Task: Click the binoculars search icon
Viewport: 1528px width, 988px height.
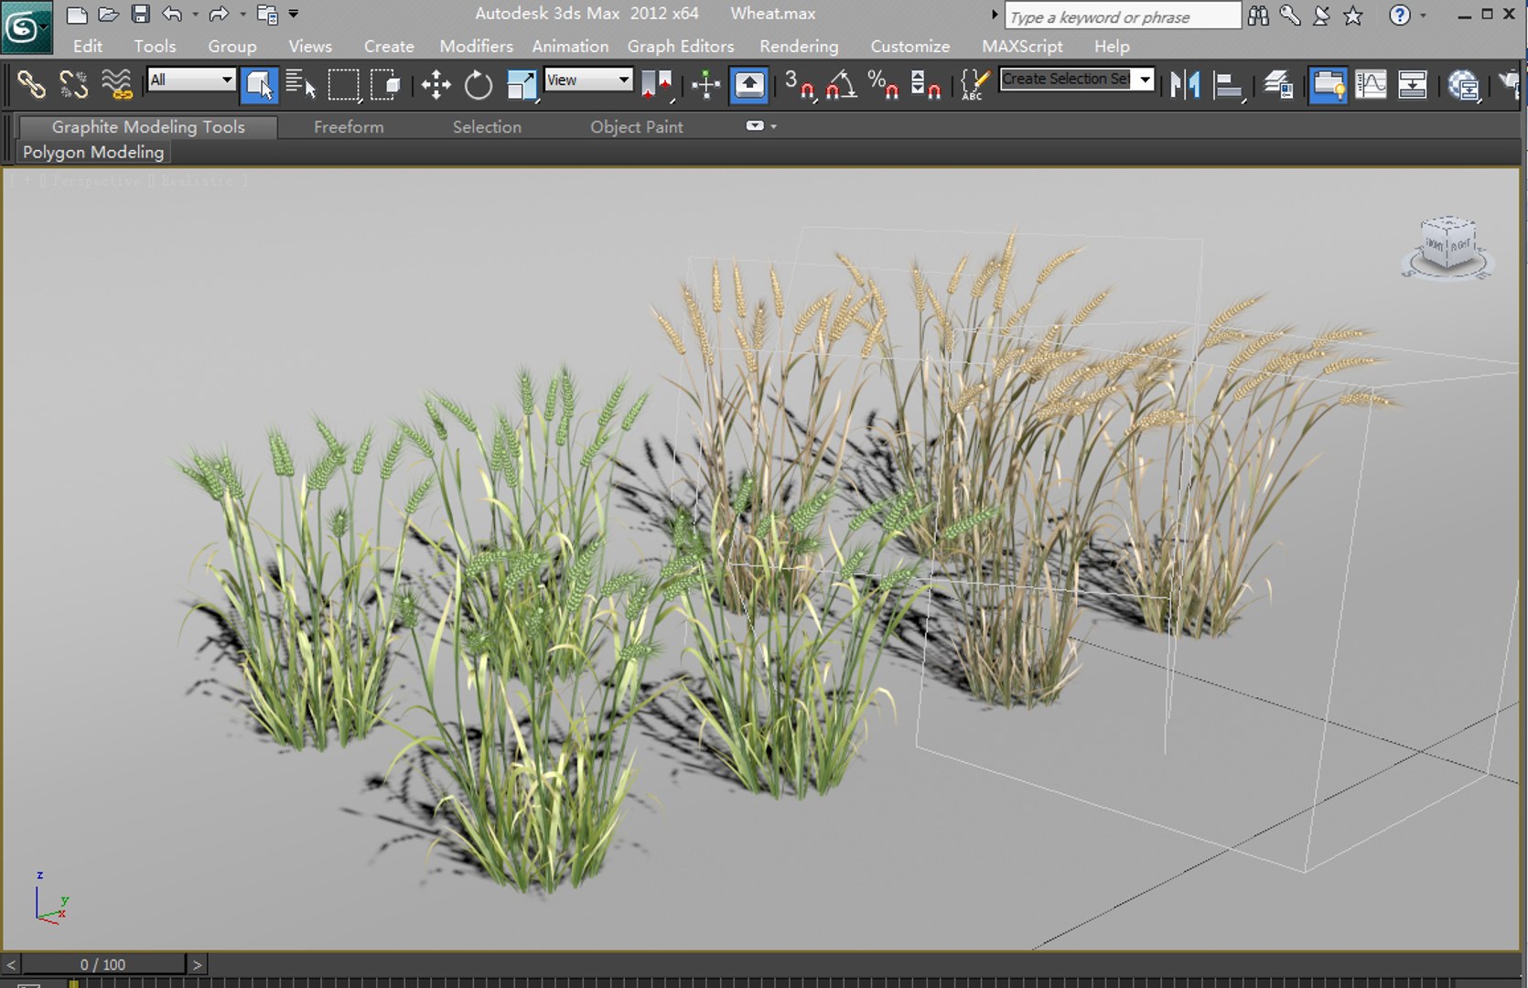Action: (x=1258, y=15)
